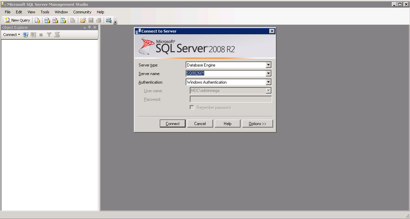Open the Activity Monitor toolbar icon
This screenshot has width=410, height=219.
(109, 20)
